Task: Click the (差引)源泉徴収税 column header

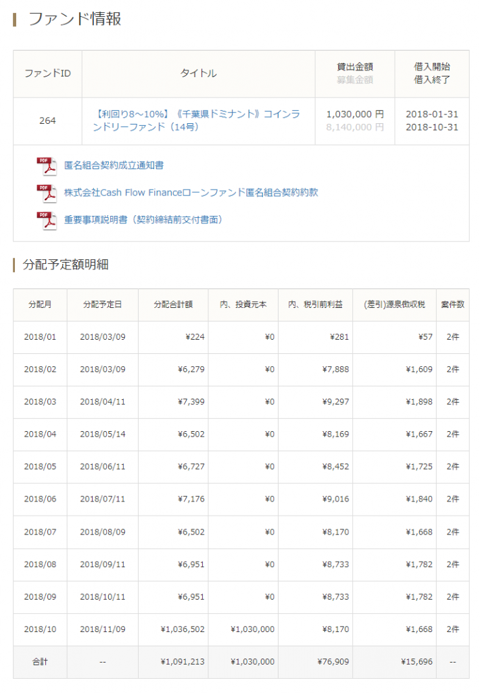Action: coord(393,305)
